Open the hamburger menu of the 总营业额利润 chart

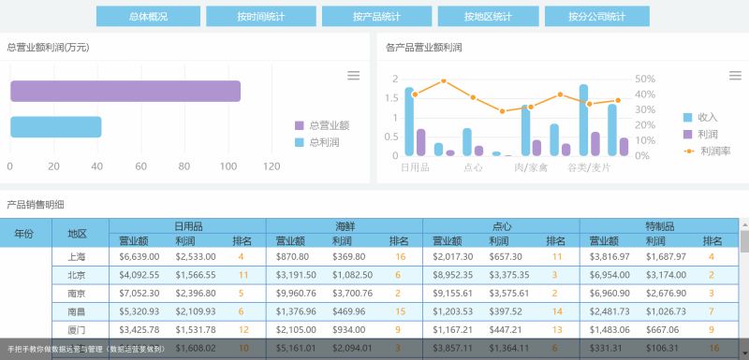click(x=354, y=76)
